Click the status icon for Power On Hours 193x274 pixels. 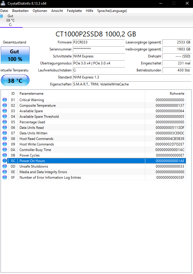click(x=5, y=161)
